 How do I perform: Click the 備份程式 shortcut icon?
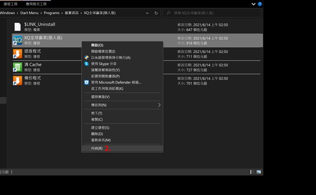17,81
